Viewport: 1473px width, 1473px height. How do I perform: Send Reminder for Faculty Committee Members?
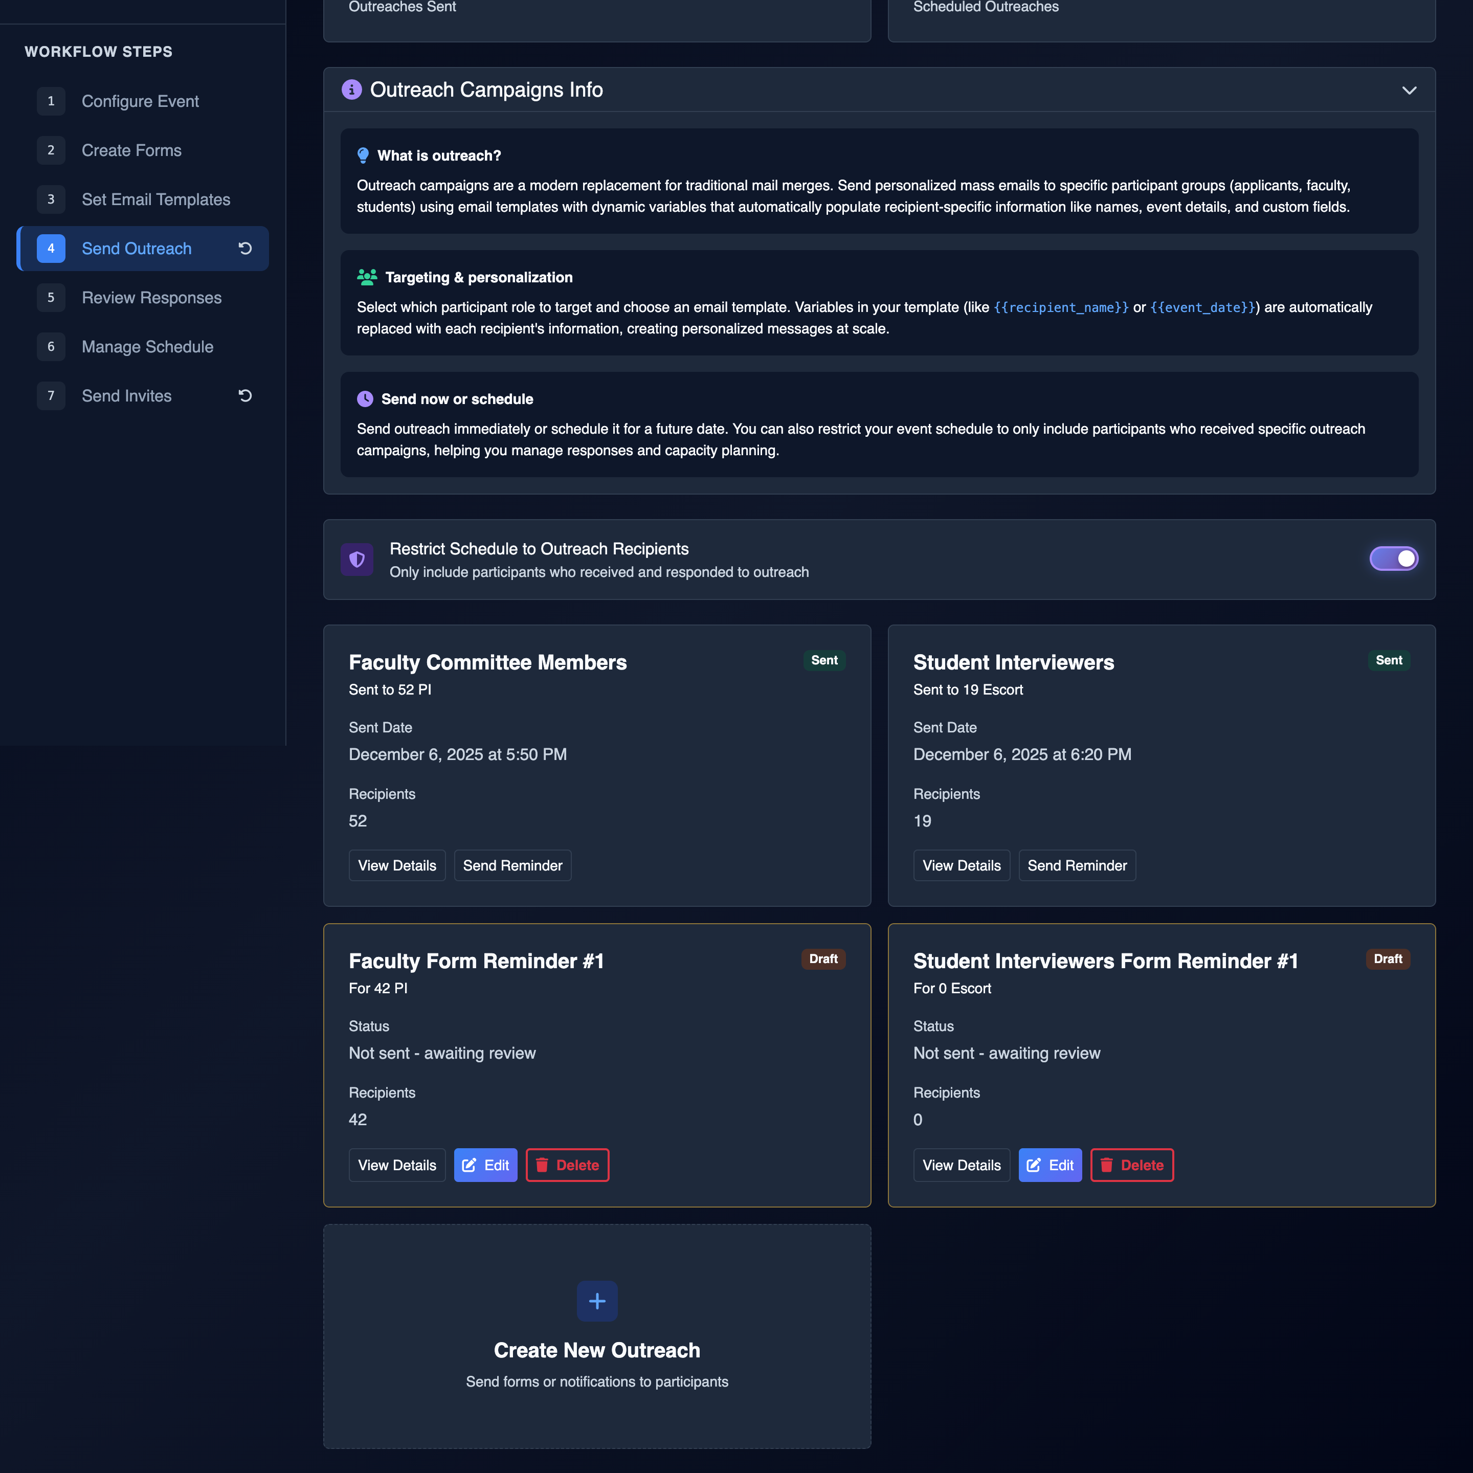tap(512, 865)
